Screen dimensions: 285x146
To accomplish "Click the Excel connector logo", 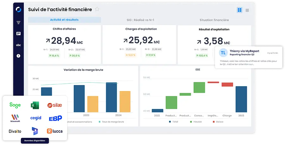I will tap(35, 105).
